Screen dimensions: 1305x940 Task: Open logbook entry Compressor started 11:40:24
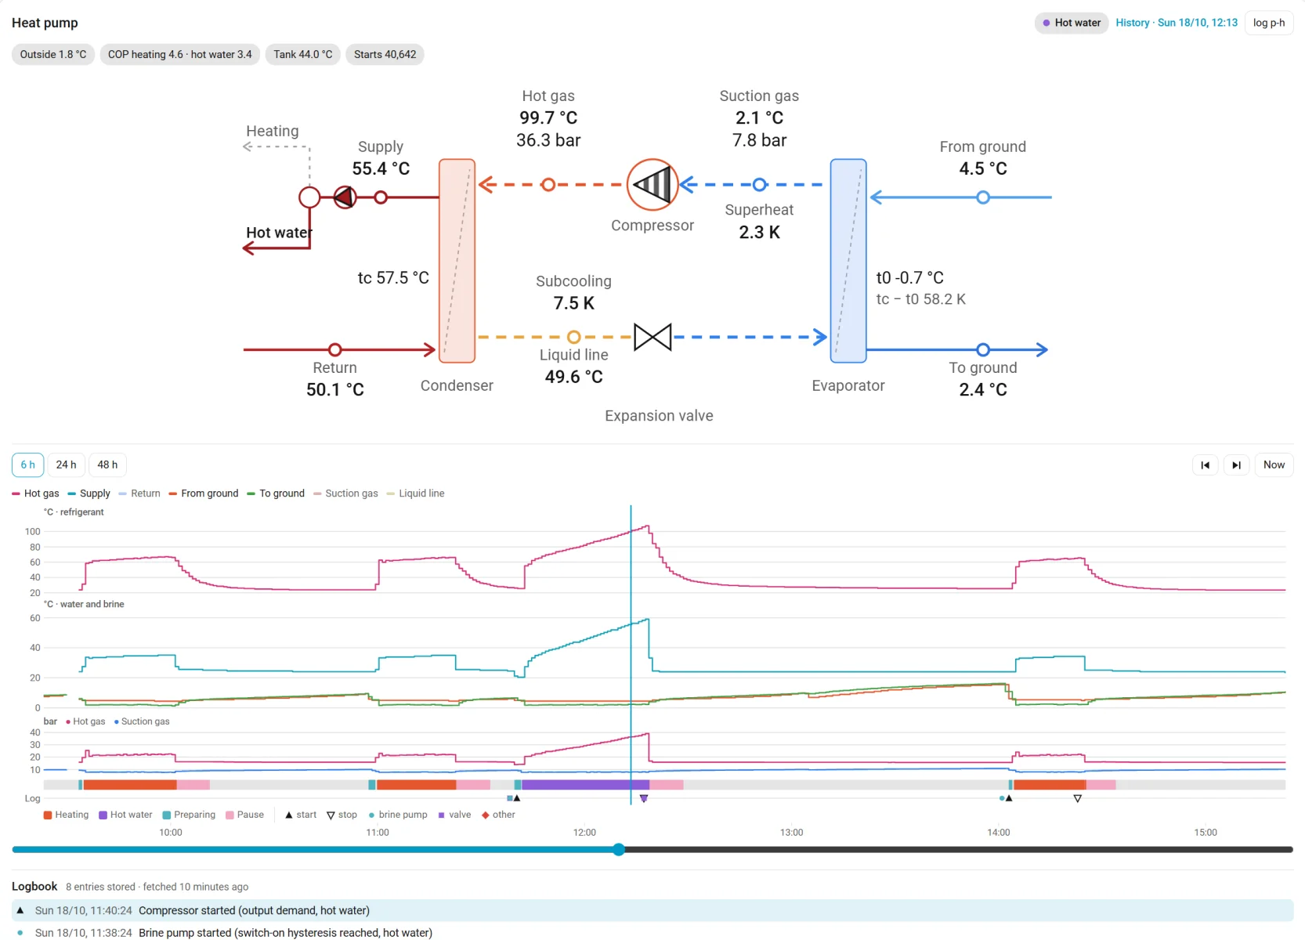pos(652,910)
